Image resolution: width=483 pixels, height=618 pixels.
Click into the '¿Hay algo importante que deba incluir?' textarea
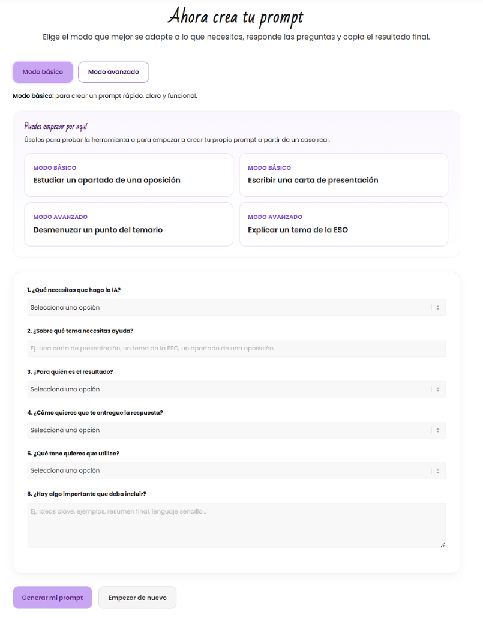(236, 525)
